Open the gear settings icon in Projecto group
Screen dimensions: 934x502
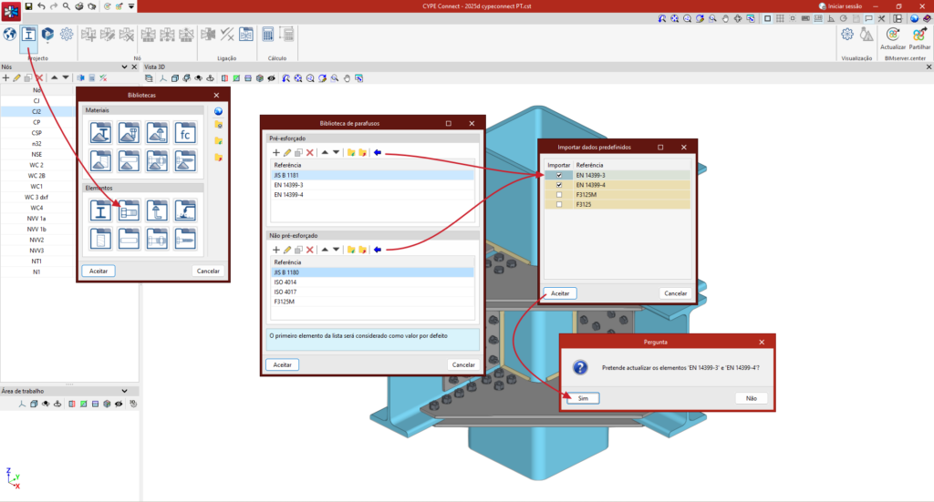point(67,35)
